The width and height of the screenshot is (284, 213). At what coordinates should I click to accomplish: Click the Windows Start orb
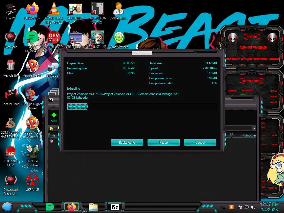(x=7, y=207)
